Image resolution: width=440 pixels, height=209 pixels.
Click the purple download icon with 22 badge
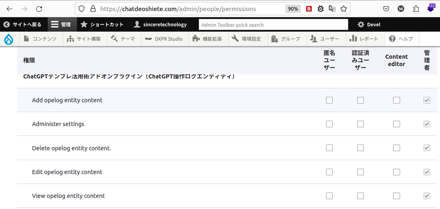pos(431,8)
